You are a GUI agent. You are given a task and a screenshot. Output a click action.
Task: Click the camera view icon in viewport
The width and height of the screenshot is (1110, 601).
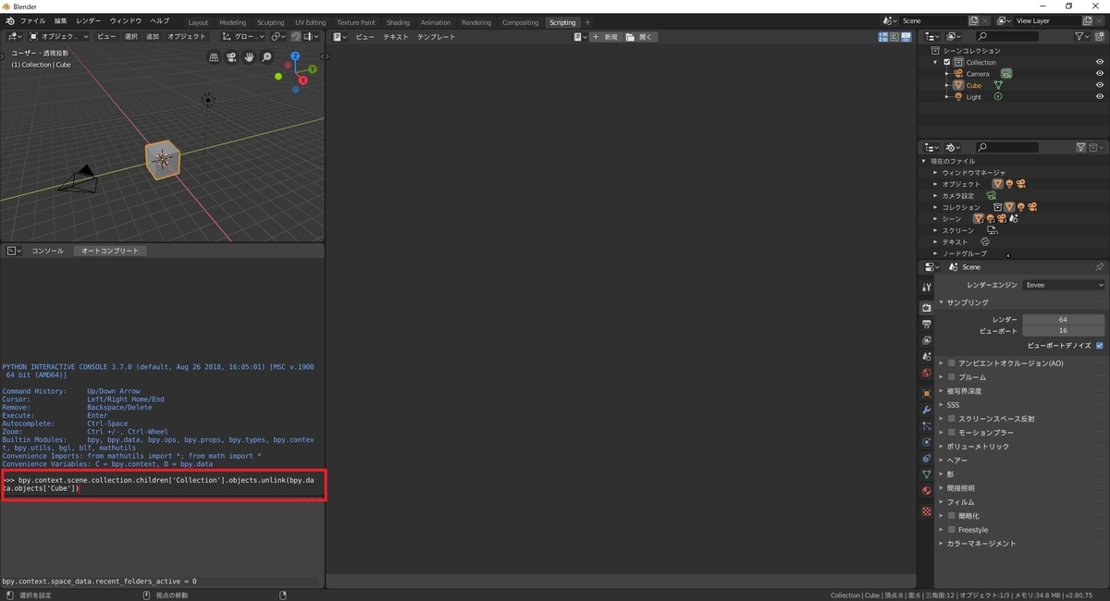pos(231,57)
